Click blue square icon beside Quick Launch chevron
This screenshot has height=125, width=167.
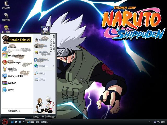pos(20,122)
